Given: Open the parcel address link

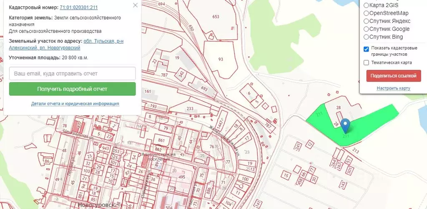Looking at the screenshot, I should coord(66,45).
